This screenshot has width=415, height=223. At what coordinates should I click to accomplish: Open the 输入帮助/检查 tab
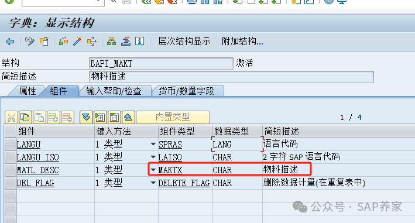114,91
